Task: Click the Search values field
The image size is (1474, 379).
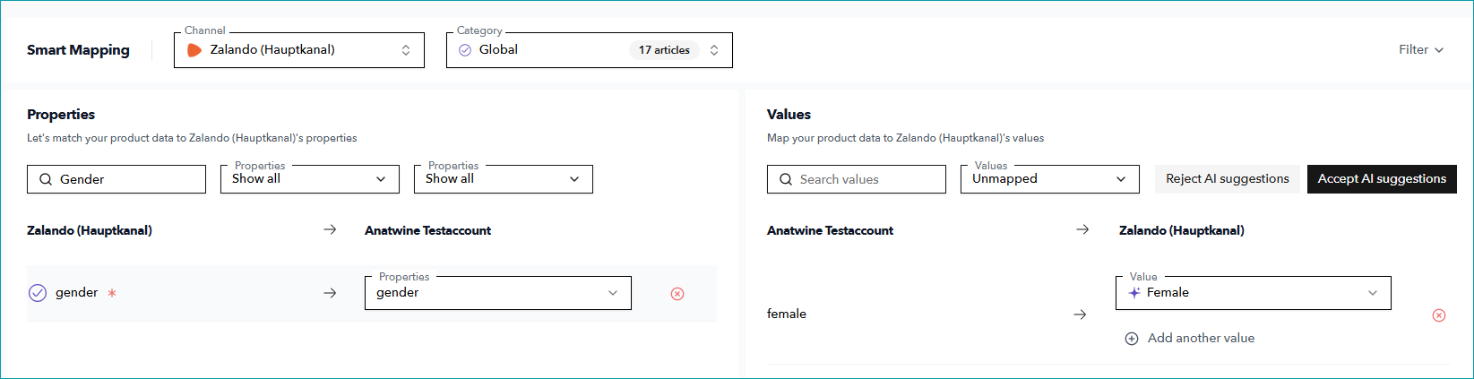Action: (x=857, y=179)
